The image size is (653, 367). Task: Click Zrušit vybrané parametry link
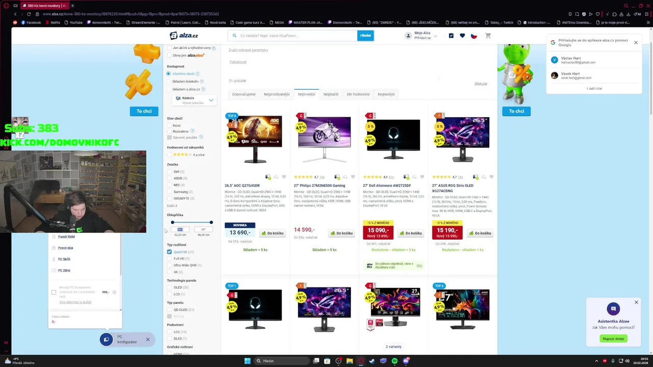(x=248, y=50)
